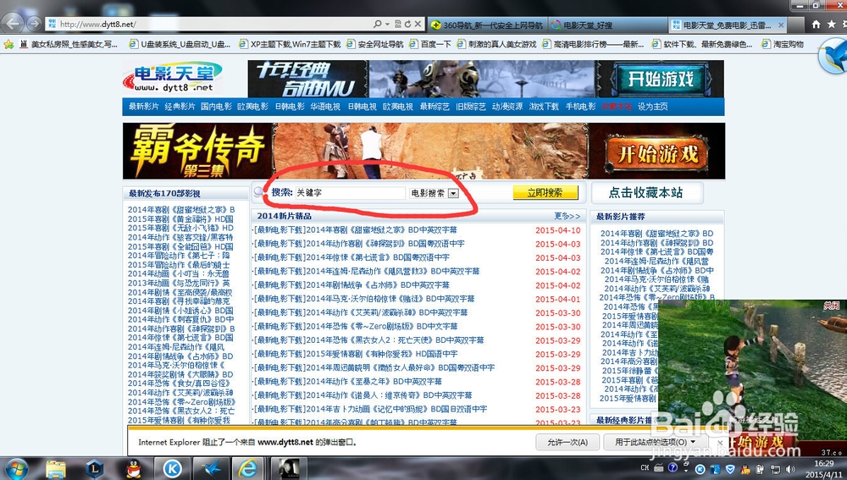Open the 电影搜索 search type dropdown
847x480 pixels.
coord(454,193)
